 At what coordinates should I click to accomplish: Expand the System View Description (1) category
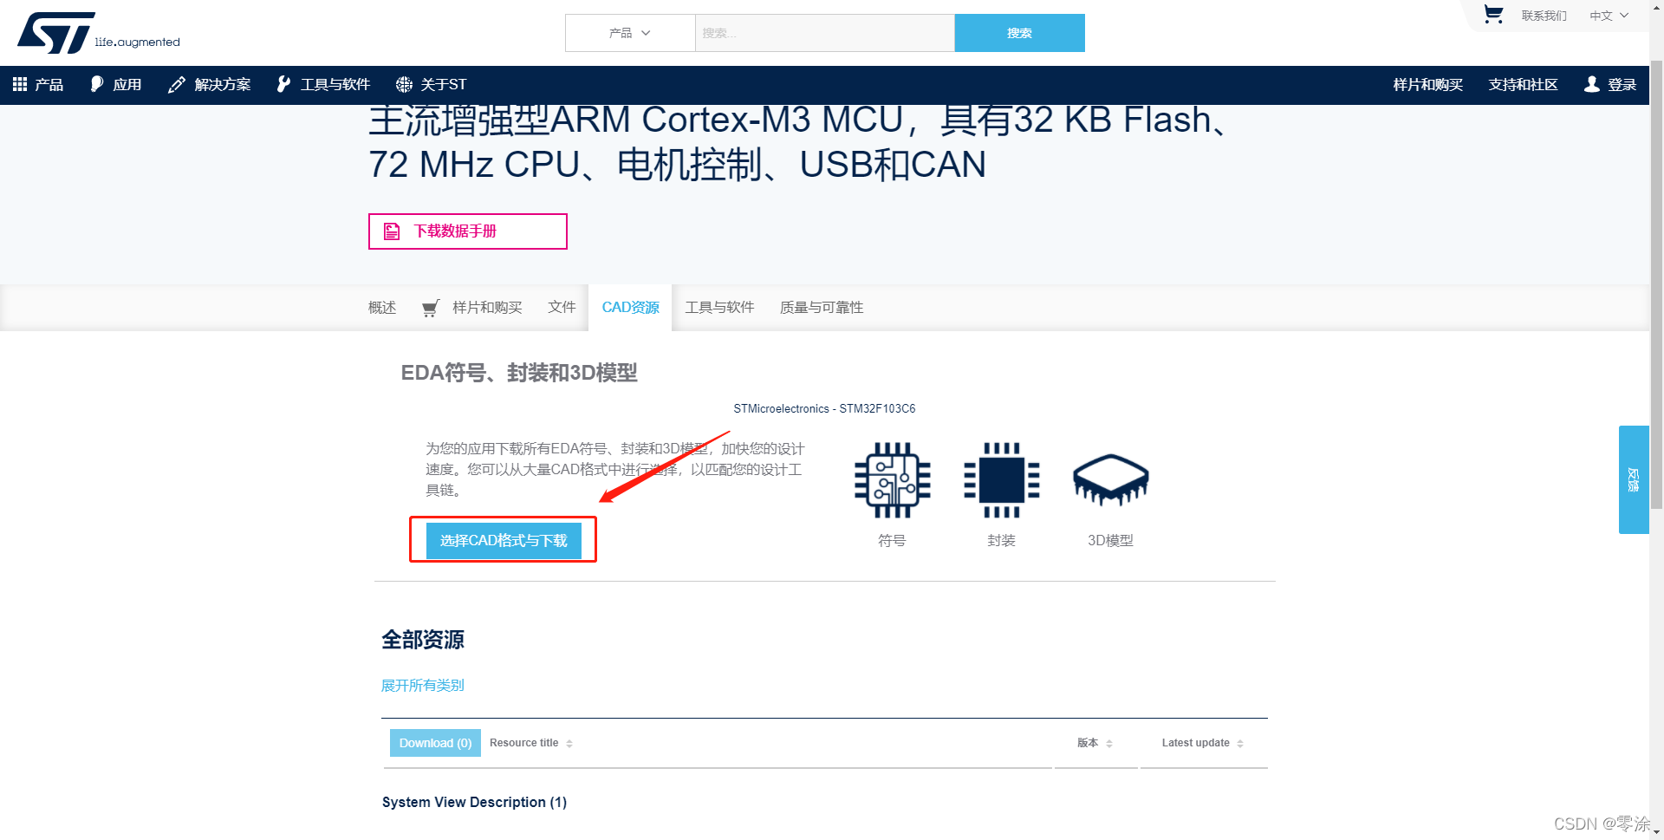tap(474, 803)
